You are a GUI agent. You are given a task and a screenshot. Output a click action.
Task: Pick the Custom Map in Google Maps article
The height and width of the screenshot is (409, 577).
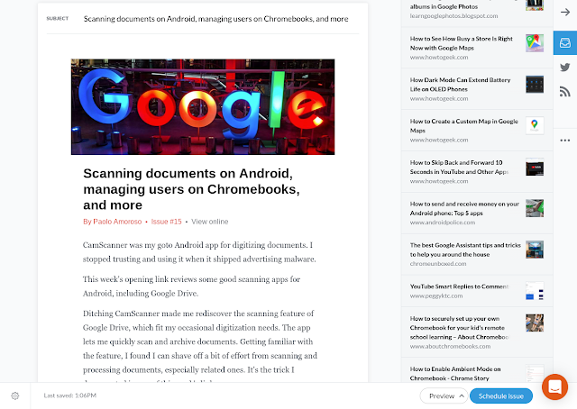coord(477,131)
